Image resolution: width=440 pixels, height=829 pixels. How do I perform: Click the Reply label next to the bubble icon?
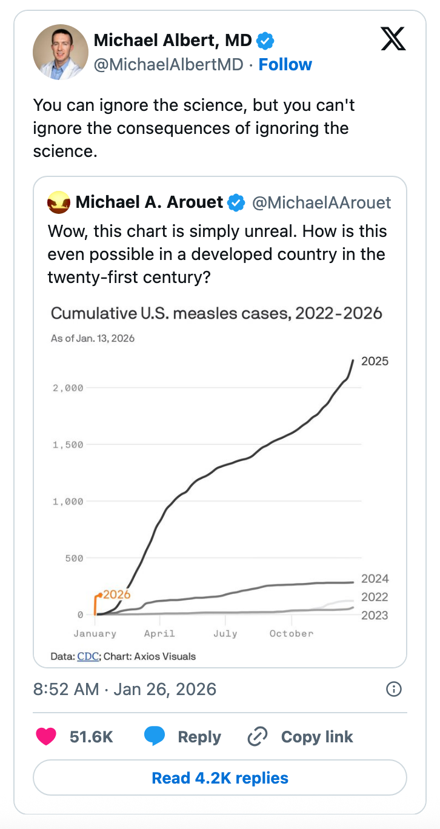[201, 736]
